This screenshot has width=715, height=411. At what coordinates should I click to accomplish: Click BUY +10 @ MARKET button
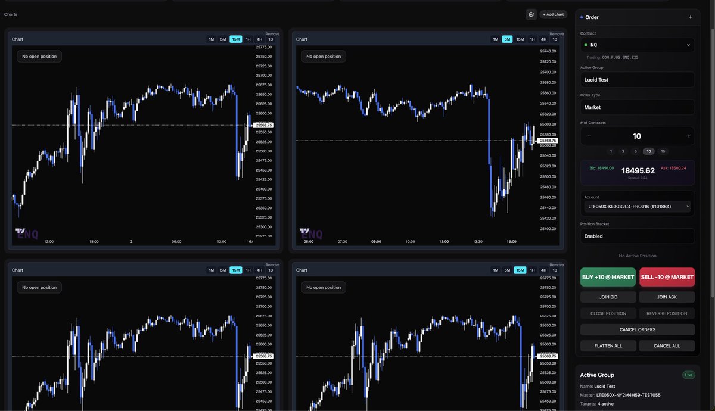point(608,277)
